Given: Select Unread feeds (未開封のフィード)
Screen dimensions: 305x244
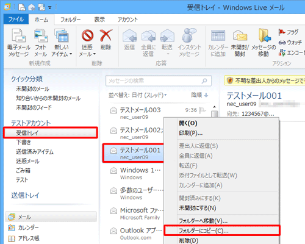Looking at the screenshot, I should click(x=34, y=107).
